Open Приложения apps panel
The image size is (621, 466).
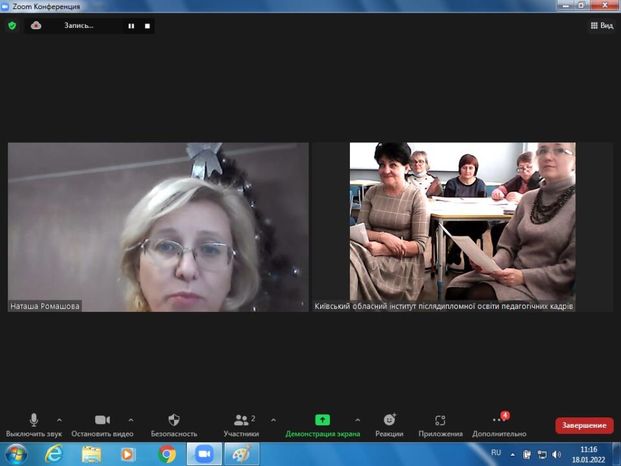click(441, 425)
